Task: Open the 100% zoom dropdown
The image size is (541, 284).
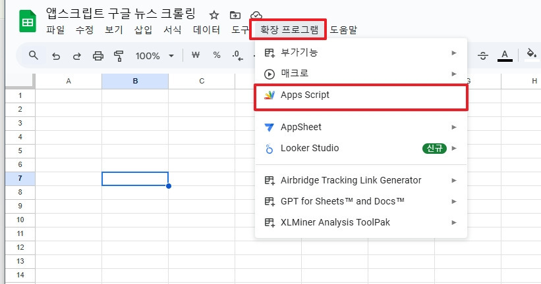Action: coord(155,56)
